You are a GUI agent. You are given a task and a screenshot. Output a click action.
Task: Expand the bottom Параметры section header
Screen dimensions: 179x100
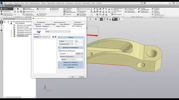[71, 67]
